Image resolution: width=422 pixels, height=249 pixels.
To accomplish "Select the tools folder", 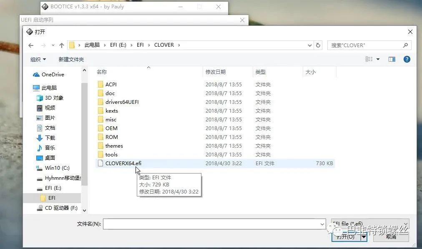I will coord(215,154).
